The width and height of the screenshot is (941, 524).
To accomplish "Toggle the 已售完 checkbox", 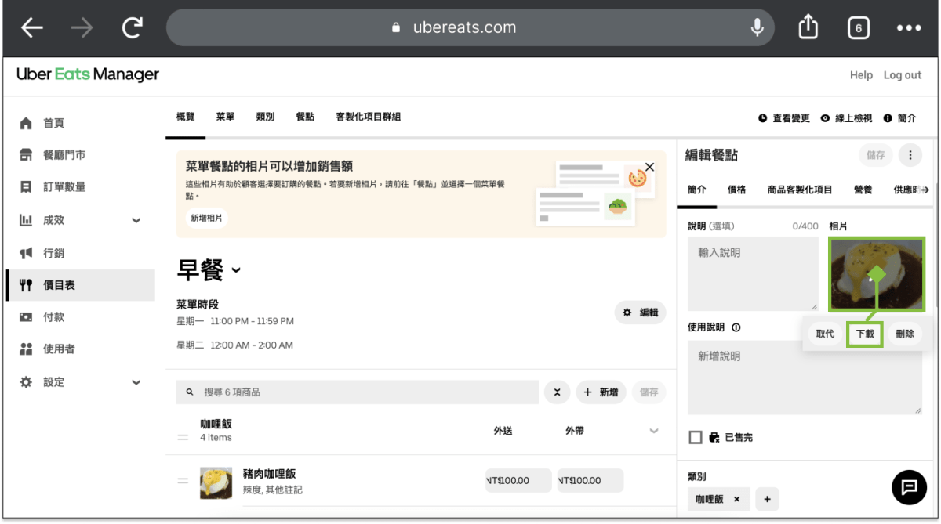I will point(696,436).
